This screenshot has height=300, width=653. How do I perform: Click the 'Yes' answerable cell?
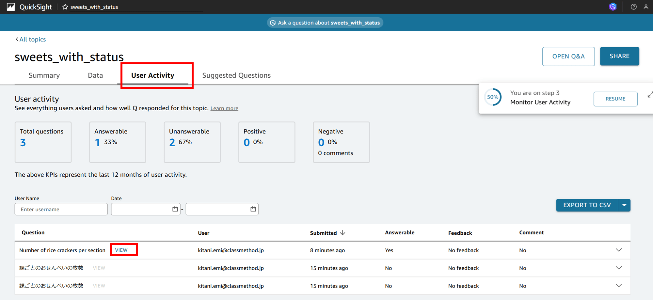389,250
